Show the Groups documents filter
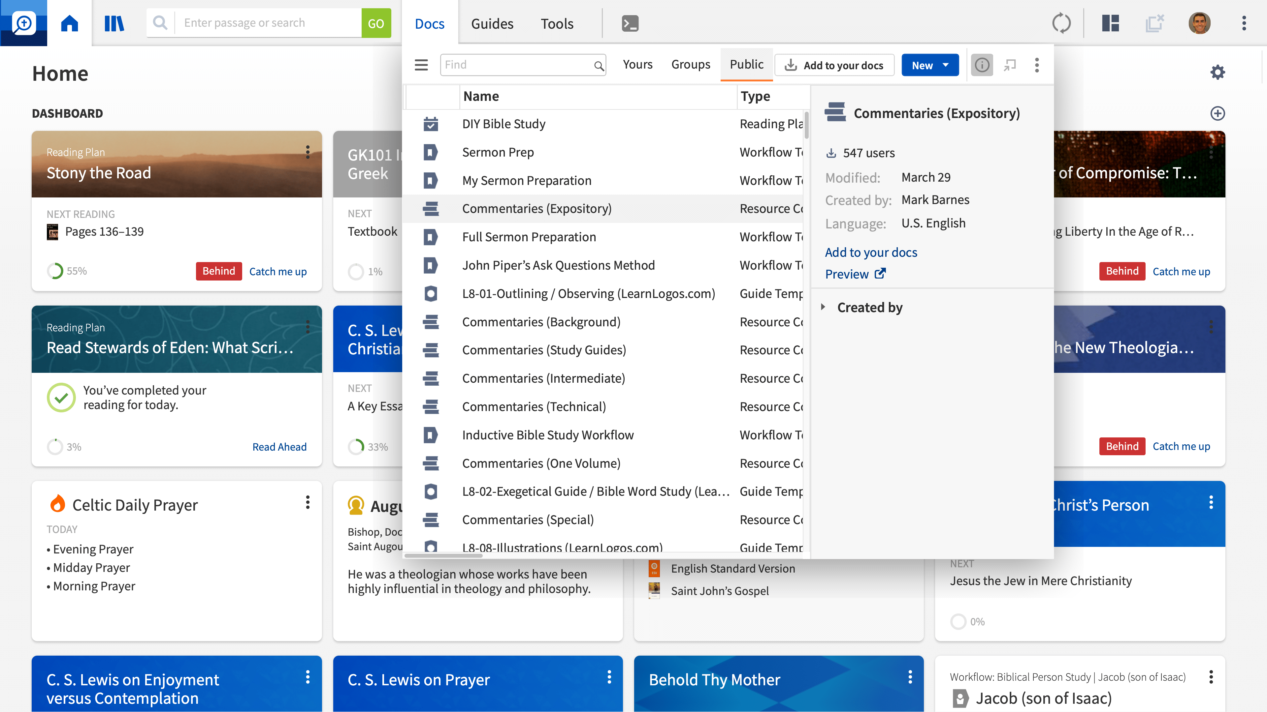The height and width of the screenshot is (712, 1267). [691, 64]
